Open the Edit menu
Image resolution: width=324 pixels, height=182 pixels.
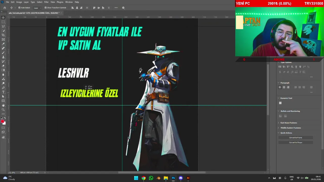[x=13, y=2]
